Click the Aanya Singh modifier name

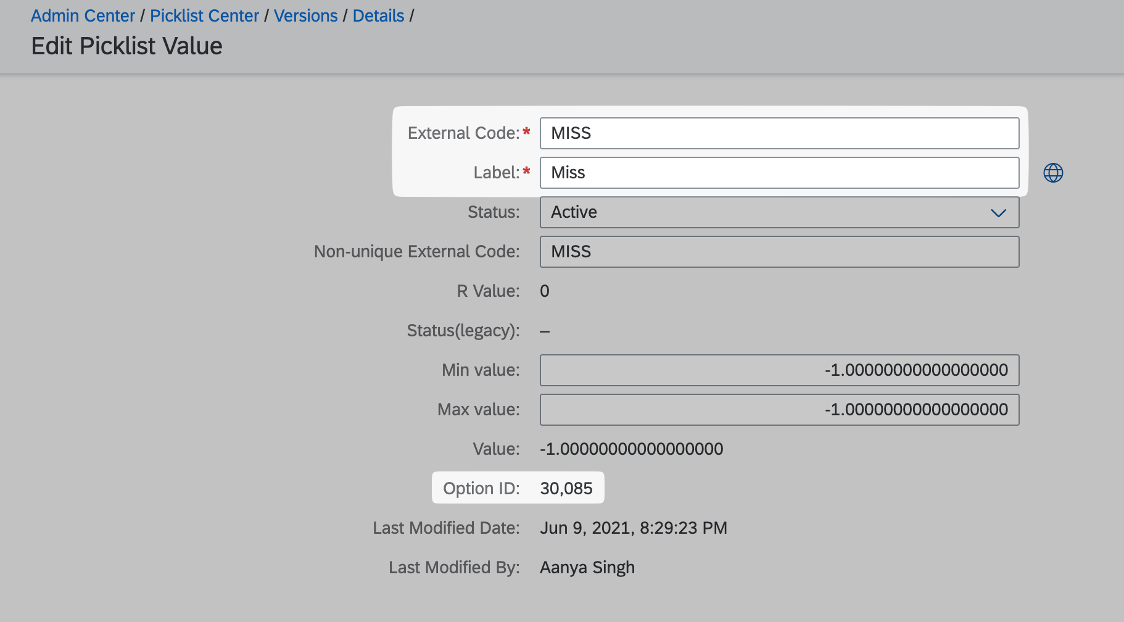tap(587, 568)
